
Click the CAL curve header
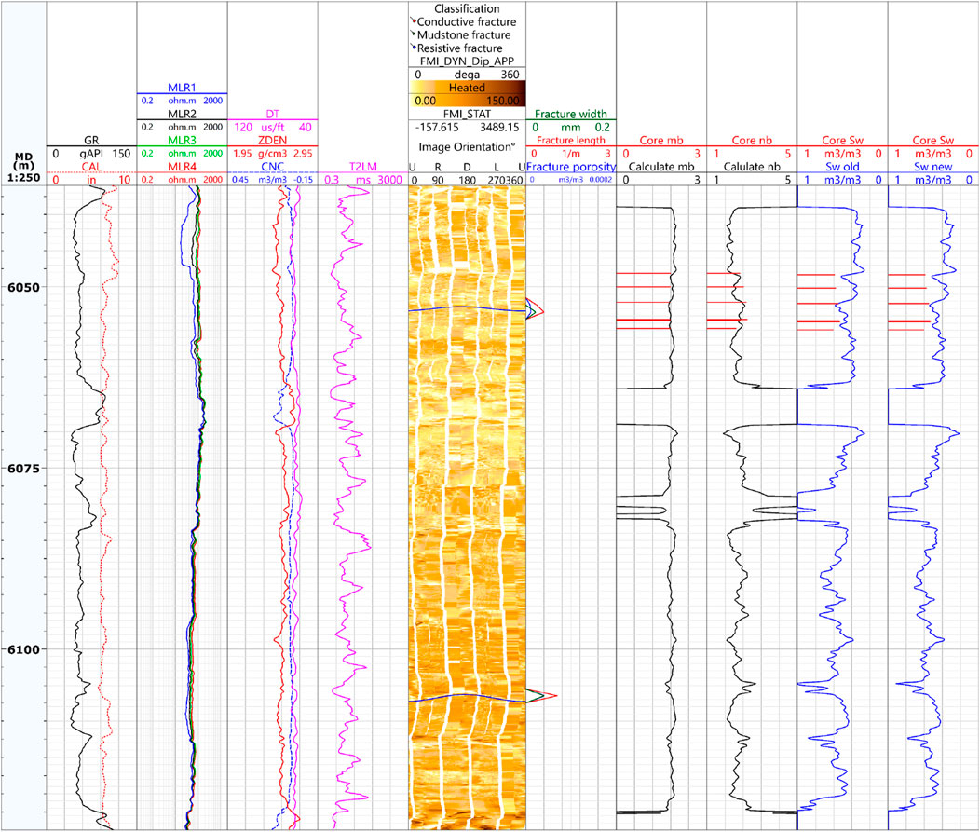[x=91, y=167]
